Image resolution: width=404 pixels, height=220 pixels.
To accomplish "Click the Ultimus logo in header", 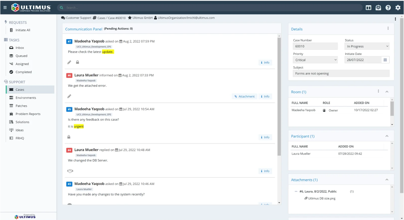I will click(31, 8).
